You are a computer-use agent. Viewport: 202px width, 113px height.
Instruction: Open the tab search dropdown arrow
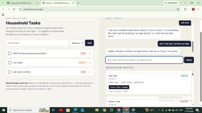(x=3, y=3)
